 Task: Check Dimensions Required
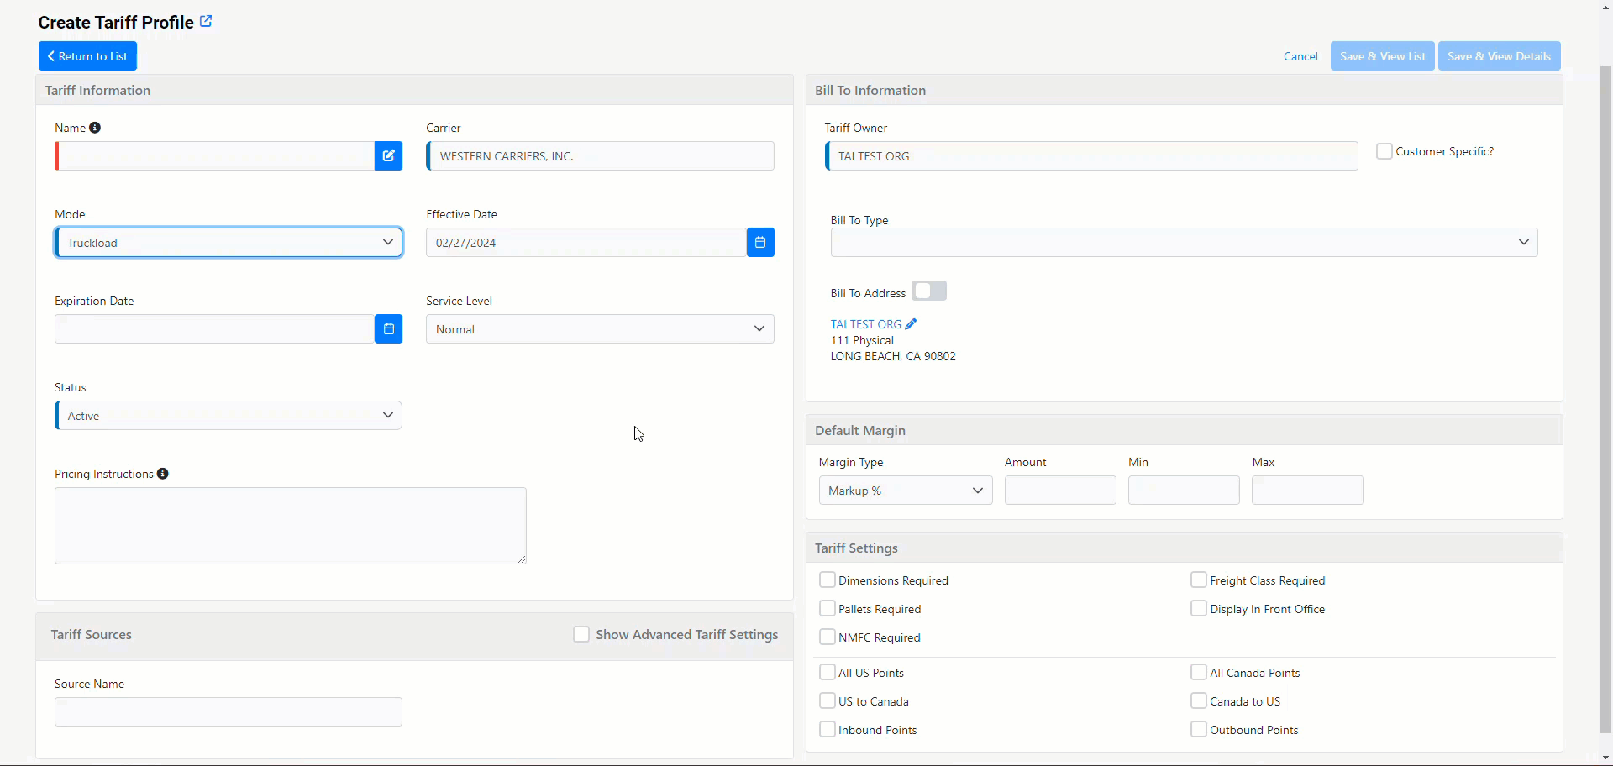[x=828, y=580]
